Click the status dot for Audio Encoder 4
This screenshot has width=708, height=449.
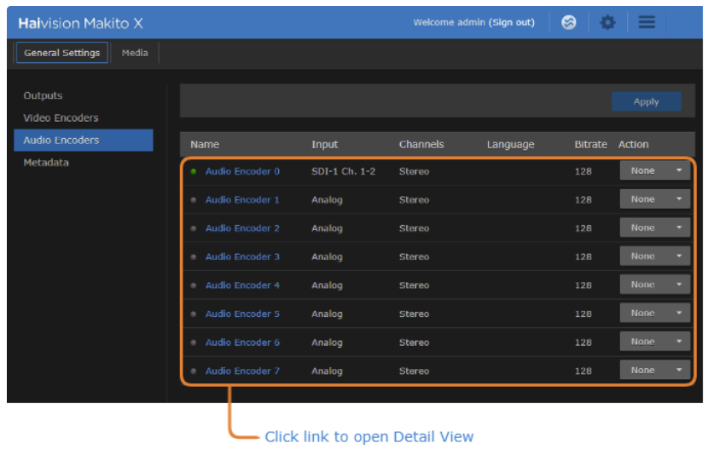(x=194, y=285)
